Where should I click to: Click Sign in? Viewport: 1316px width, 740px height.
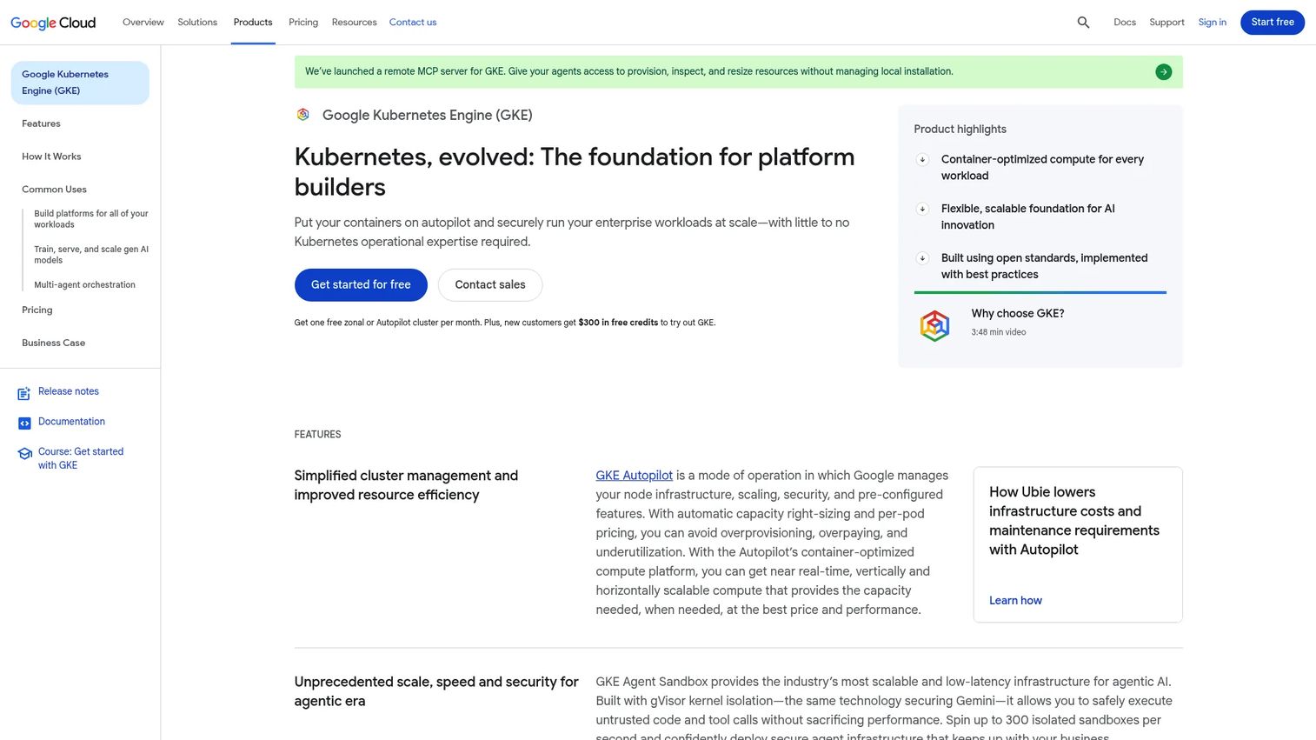point(1212,23)
